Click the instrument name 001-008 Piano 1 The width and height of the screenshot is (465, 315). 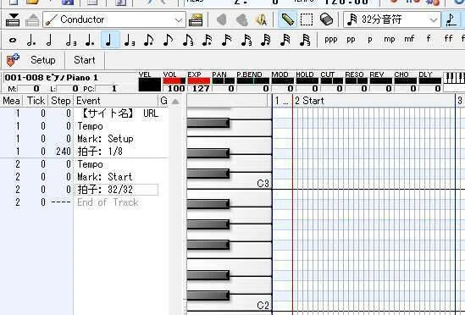[51, 78]
